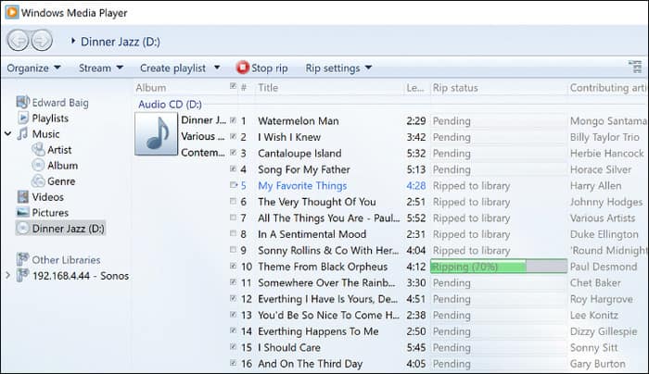Uncheck the And On The Third Day checkbox
Image resolution: width=649 pixels, height=374 pixels.
(x=233, y=363)
